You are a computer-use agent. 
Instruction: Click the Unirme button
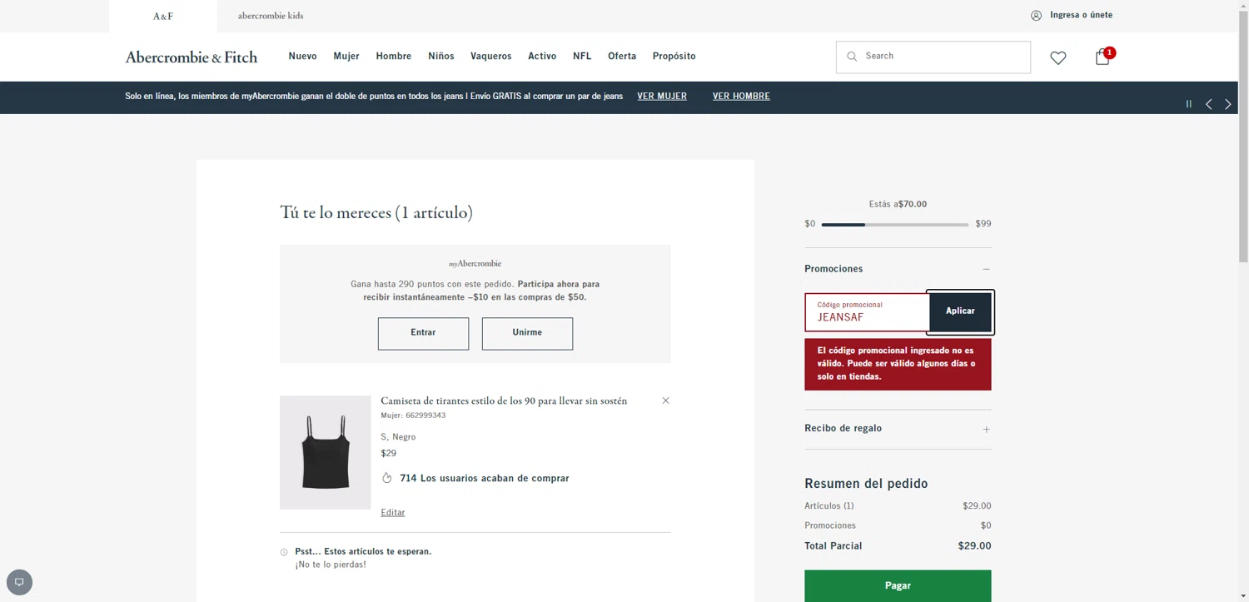[527, 333]
